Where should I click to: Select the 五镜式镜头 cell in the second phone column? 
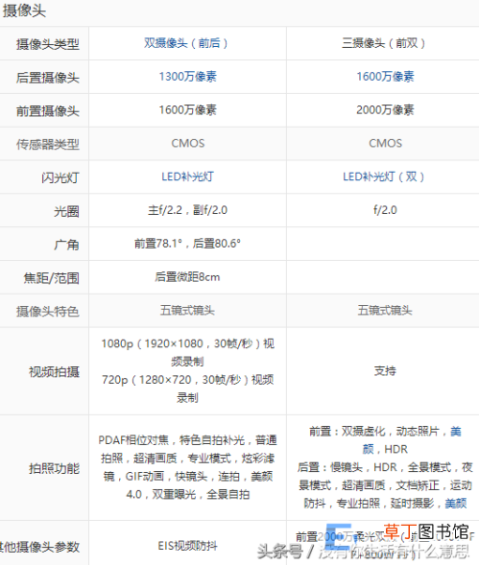pos(385,310)
